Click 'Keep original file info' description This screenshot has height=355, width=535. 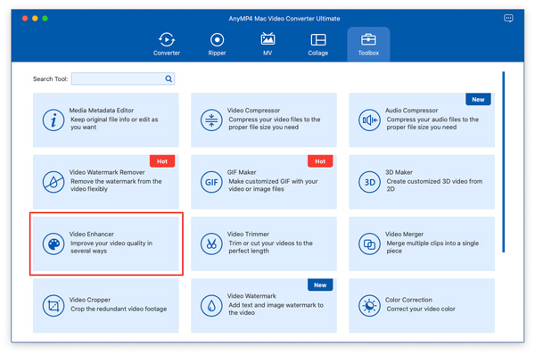pos(114,123)
